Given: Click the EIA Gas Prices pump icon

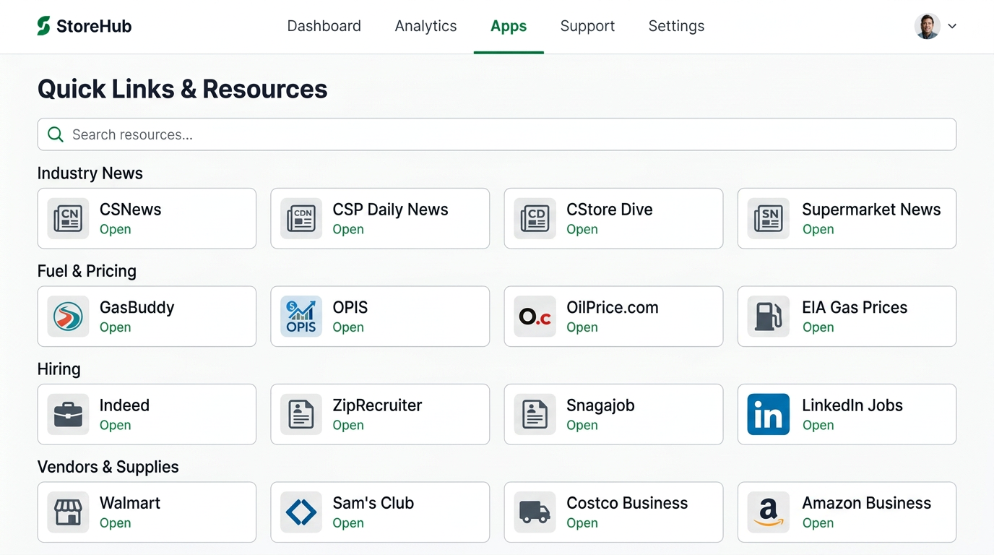Looking at the screenshot, I should pyautogui.click(x=769, y=317).
